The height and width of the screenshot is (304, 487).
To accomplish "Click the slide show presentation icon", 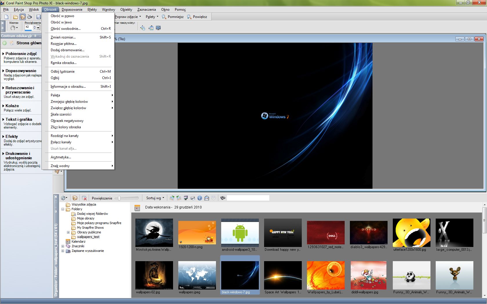I will point(186,198).
